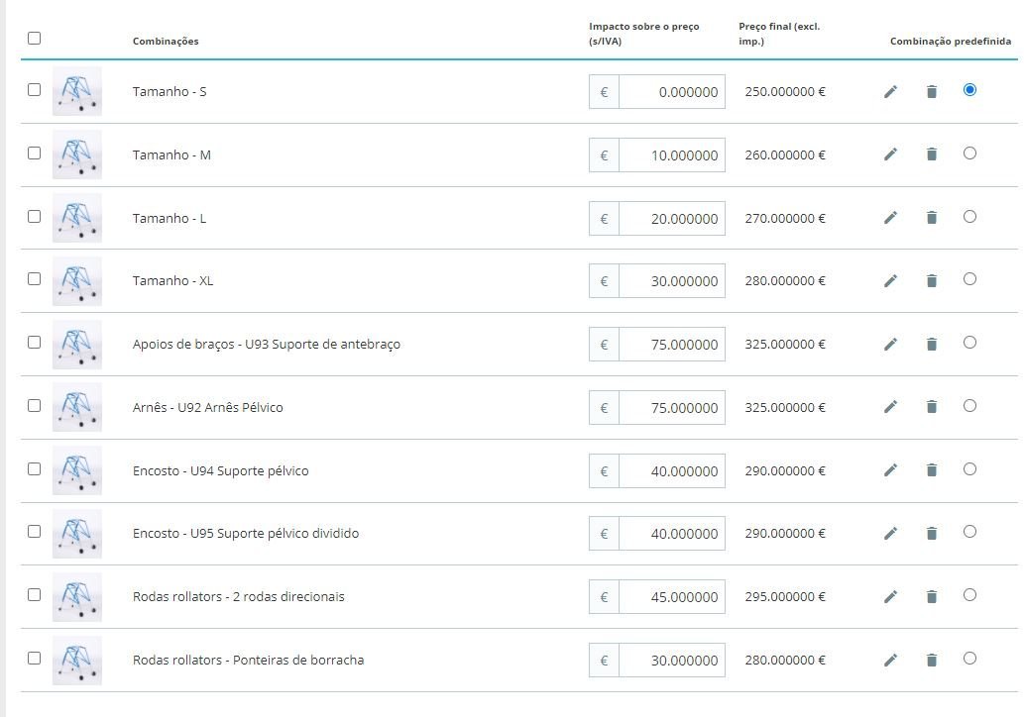Click the Combinação predefinida column header
Image resolution: width=1024 pixels, height=717 pixels.
coord(951,42)
